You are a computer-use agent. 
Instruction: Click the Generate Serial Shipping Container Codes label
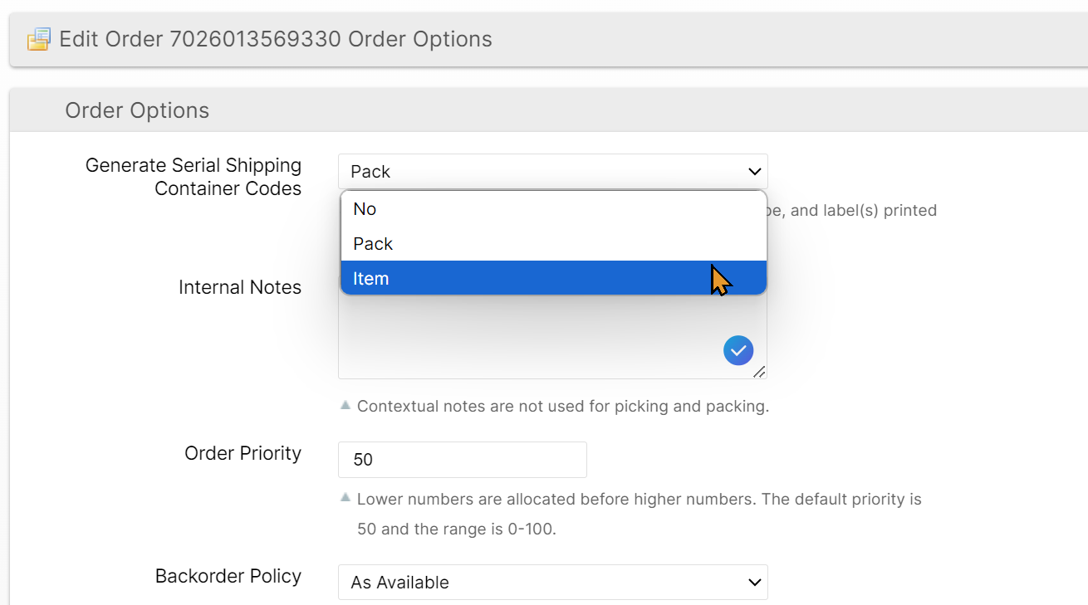point(194,177)
